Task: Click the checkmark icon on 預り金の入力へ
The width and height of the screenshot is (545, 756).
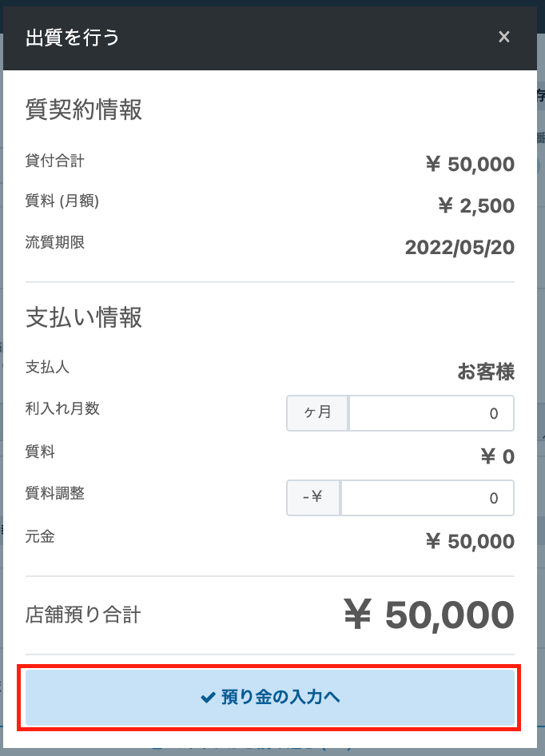Action: point(208,698)
